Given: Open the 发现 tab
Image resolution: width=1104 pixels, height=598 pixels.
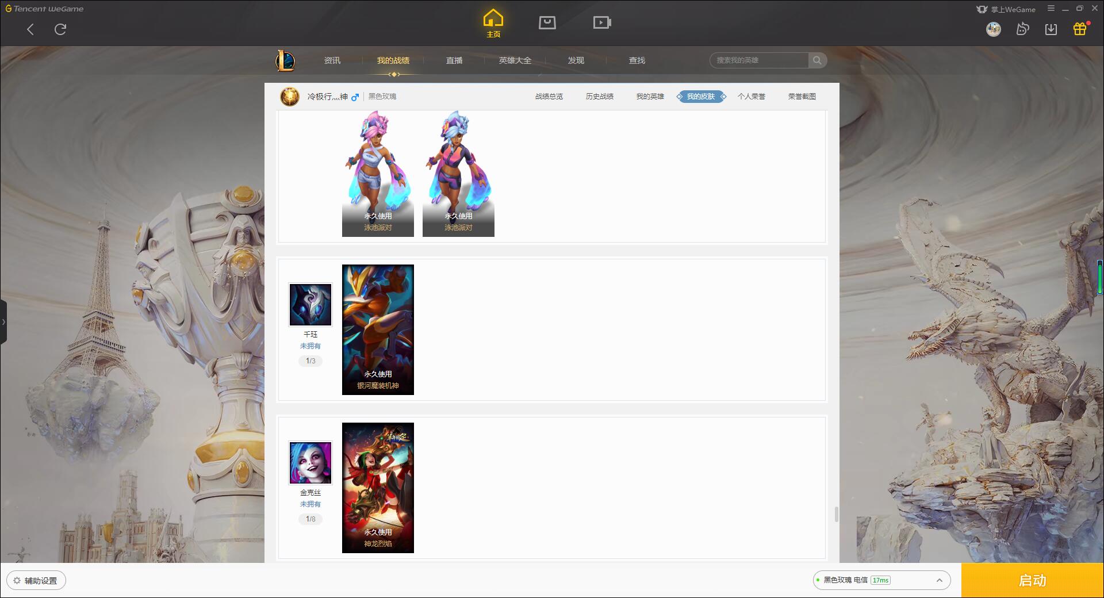Looking at the screenshot, I should [x=576, y=60].
